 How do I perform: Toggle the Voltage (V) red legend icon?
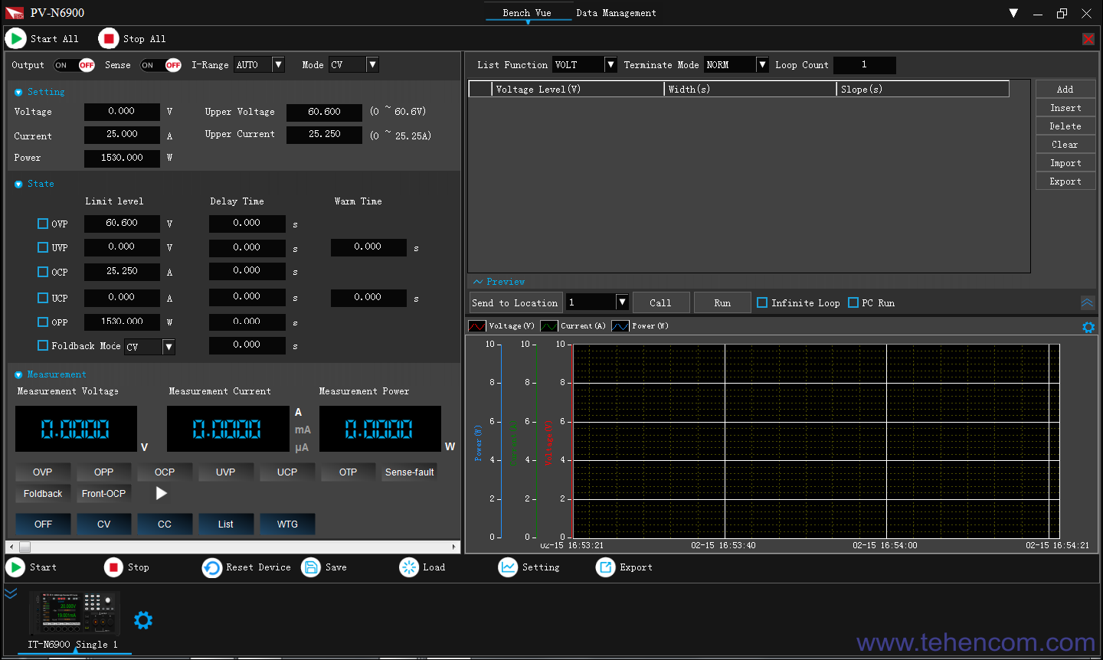476,326
